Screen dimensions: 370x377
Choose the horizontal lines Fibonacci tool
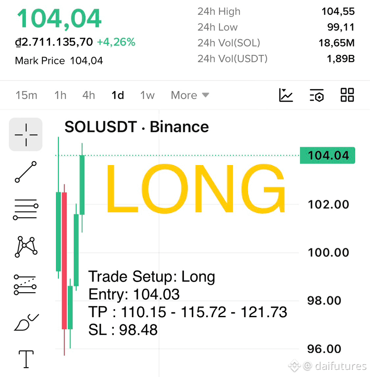pyautogui.click(x=26, y=209)
